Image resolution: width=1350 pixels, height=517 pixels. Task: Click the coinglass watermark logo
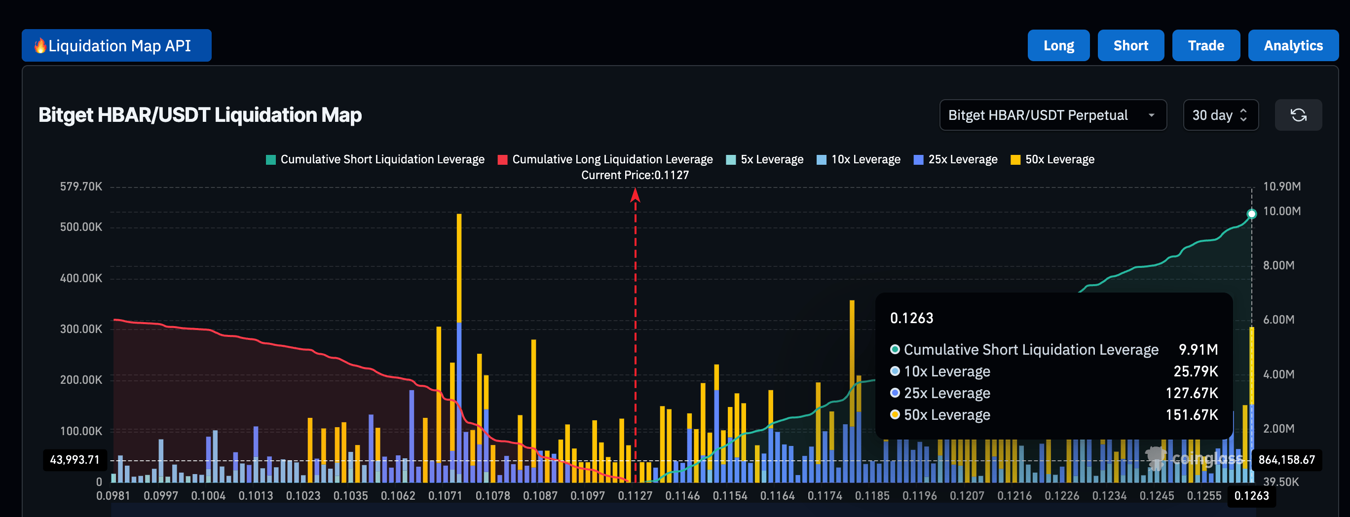1195,458
